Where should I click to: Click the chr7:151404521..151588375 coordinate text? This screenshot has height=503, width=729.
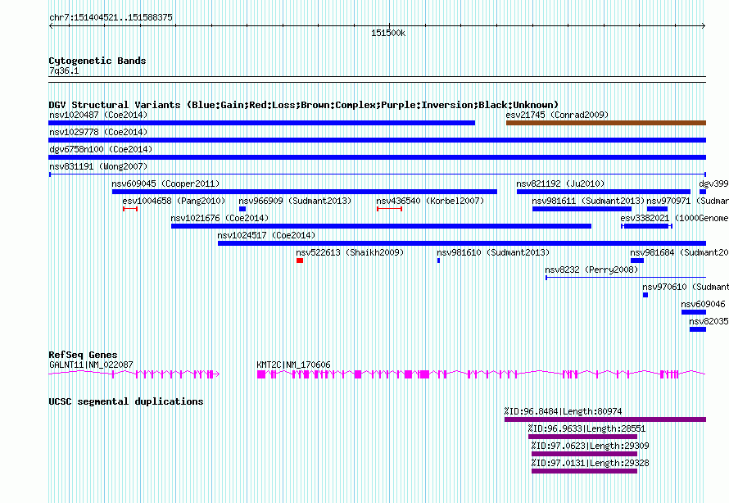(111, 18)
